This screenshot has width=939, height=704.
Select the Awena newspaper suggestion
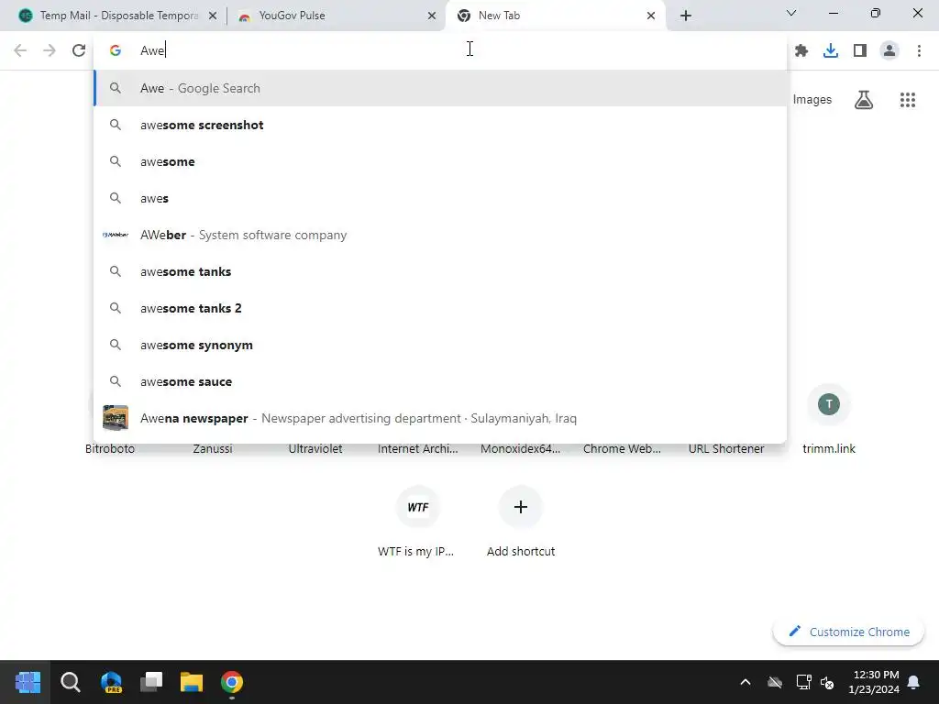(x=440, y=418)
